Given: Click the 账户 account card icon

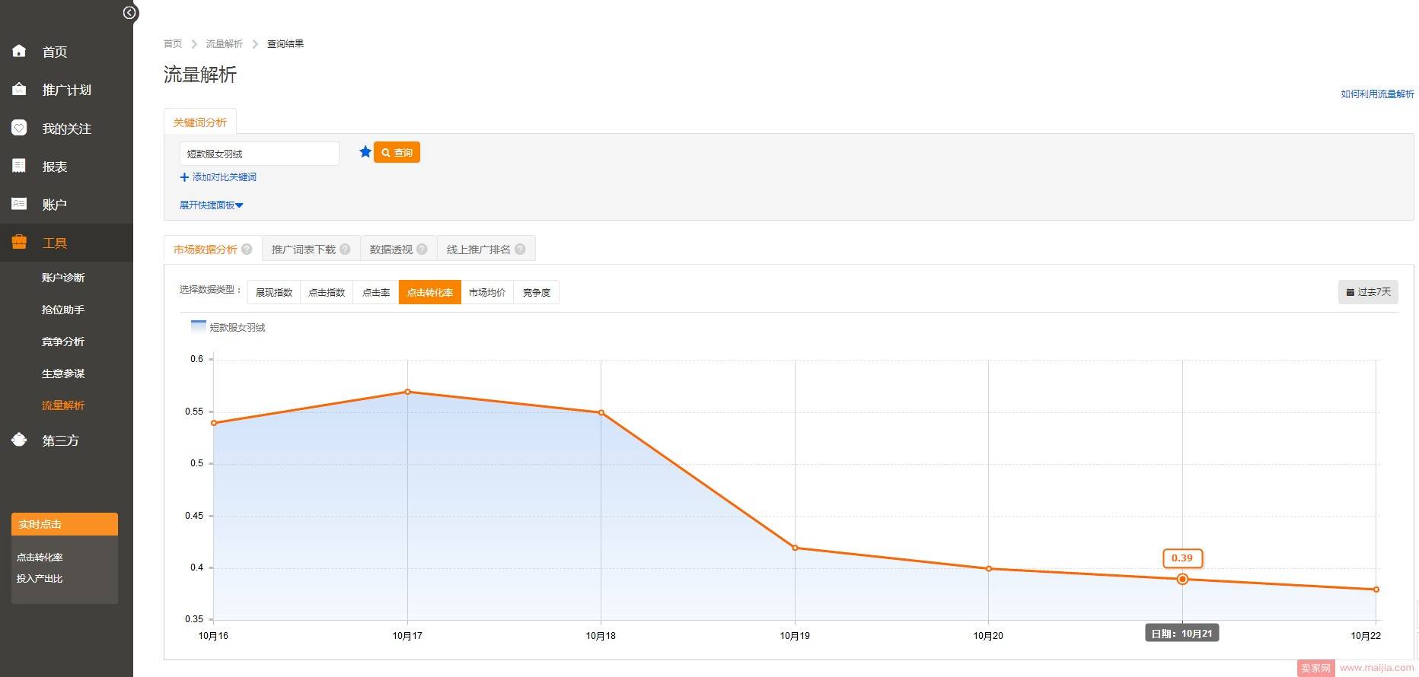Looking at the screenshot, I should (x=19, y=204).
